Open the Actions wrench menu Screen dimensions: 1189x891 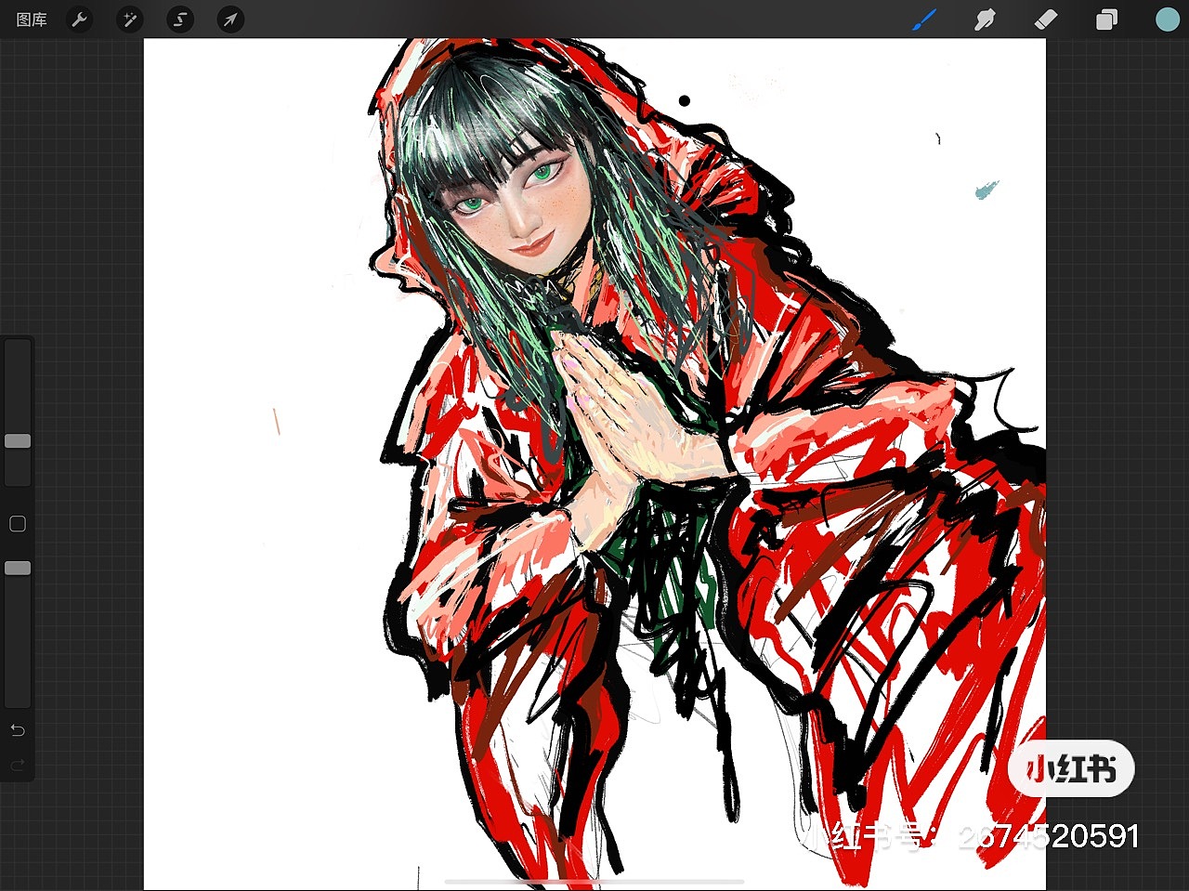(80, 20)
